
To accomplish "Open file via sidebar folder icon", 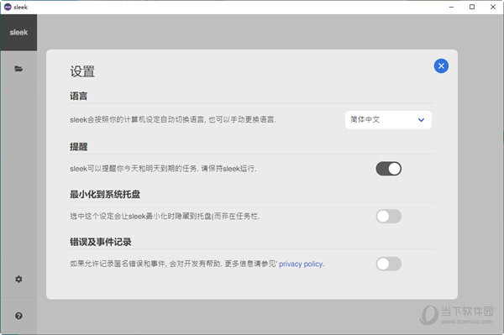I will [18, 69].
